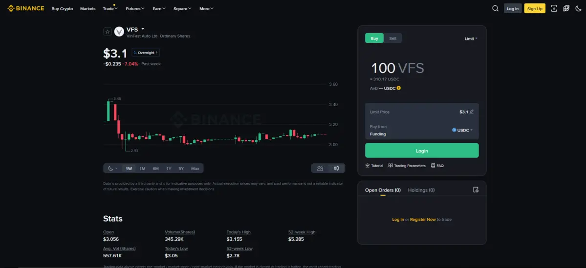Click the green Login button
The image size is (586, 268).
pos(422,151)
